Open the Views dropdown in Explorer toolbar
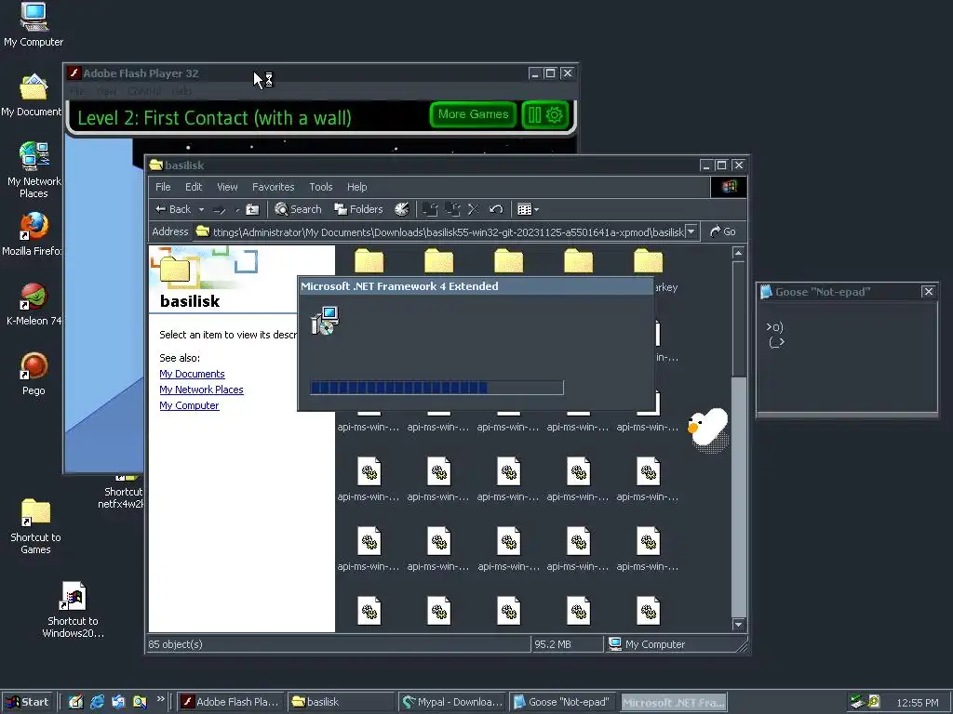The width and height of the screenshot is (953, 714). (528, 209)
